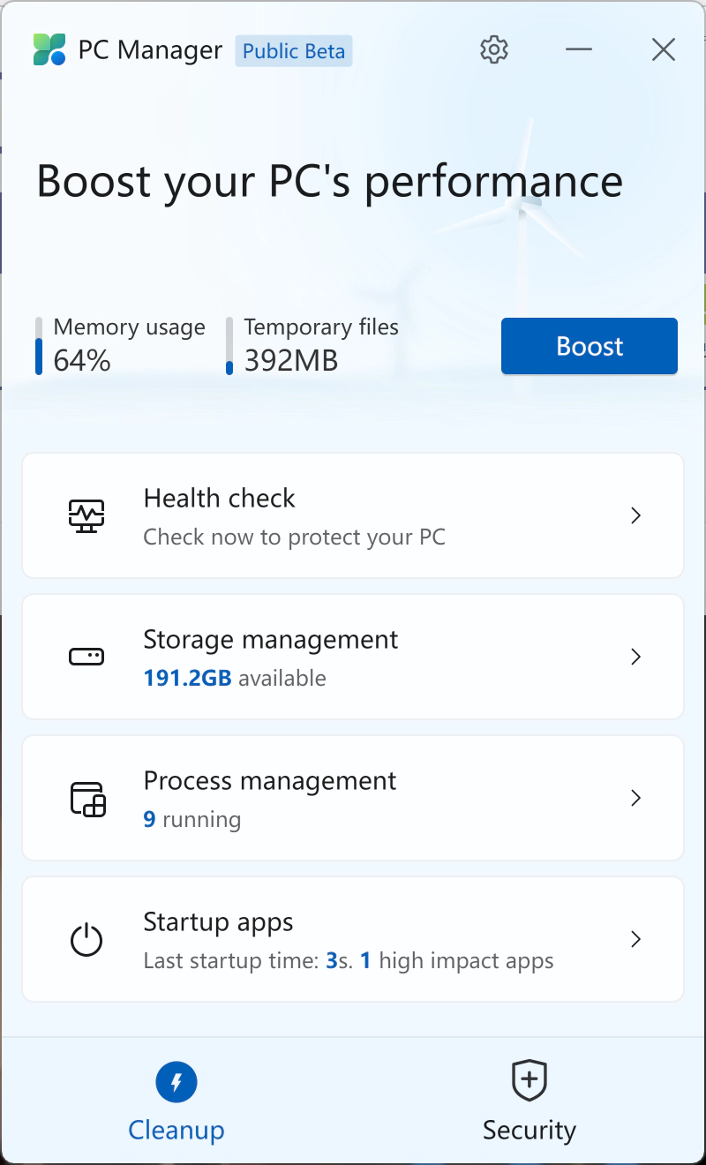This screenshot has width=706, height=1165.
Task: Minimize the PC Manager window
Action: click(579, 49)
